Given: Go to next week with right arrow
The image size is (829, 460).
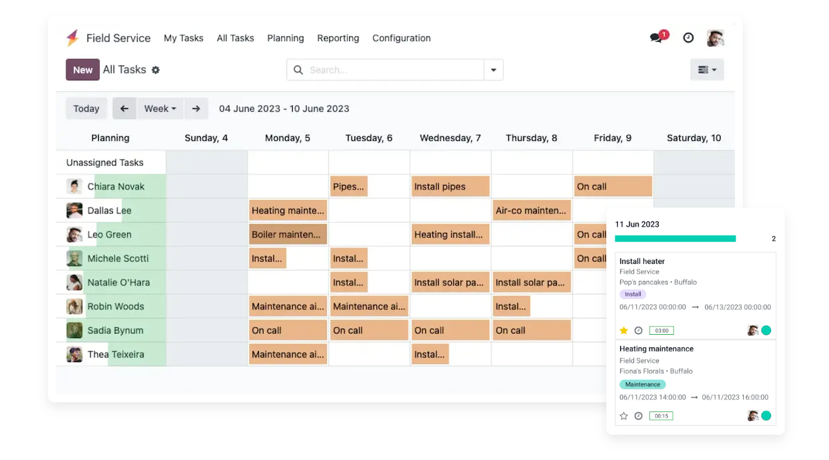Looking at the screenshot, I should (196, 108).
